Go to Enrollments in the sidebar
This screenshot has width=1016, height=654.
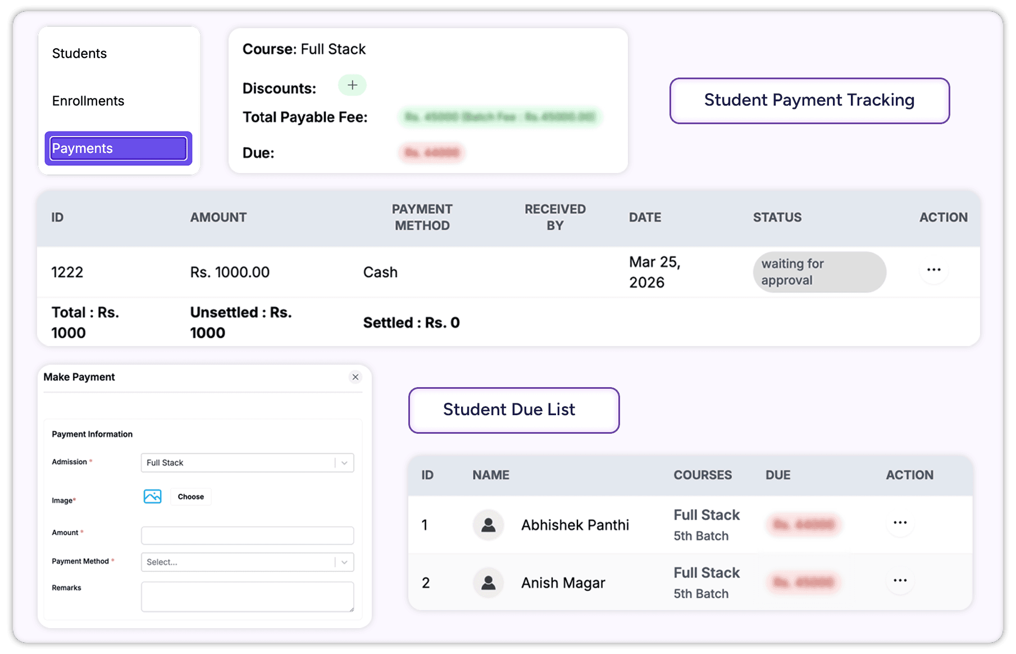coord(88,101)
